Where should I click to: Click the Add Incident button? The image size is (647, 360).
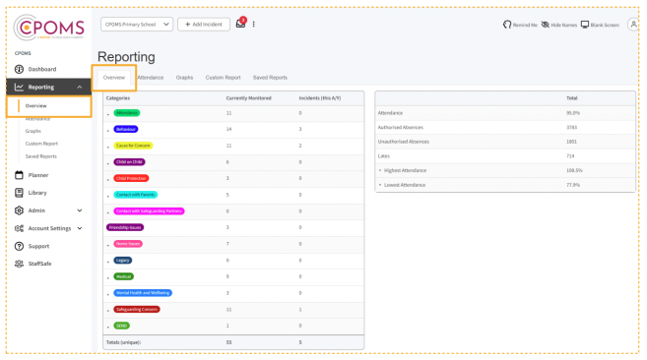[204, 25]
